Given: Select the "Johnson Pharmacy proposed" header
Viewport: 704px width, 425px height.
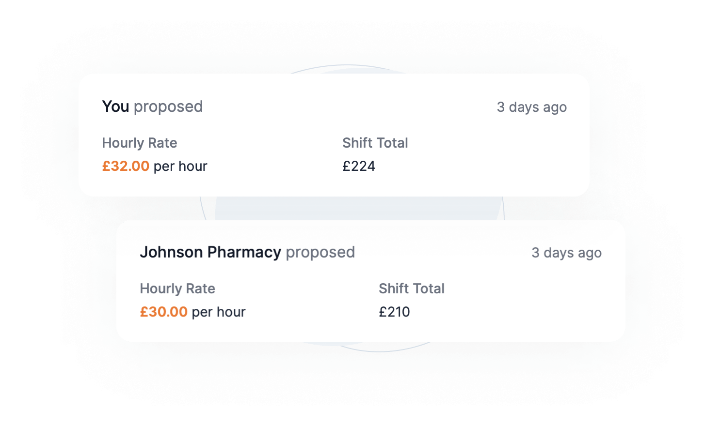Looking at the screenshot, I should [247, 252].
